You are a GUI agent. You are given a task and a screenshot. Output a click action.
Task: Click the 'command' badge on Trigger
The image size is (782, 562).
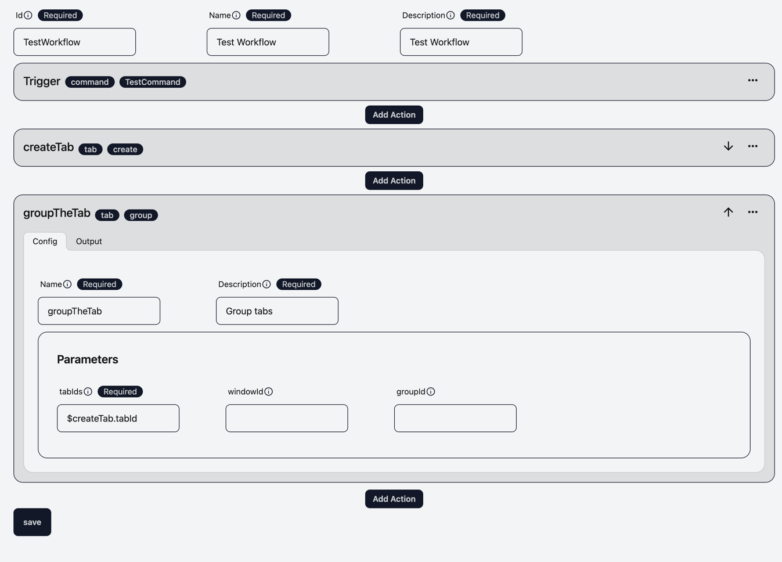point(90,82)
